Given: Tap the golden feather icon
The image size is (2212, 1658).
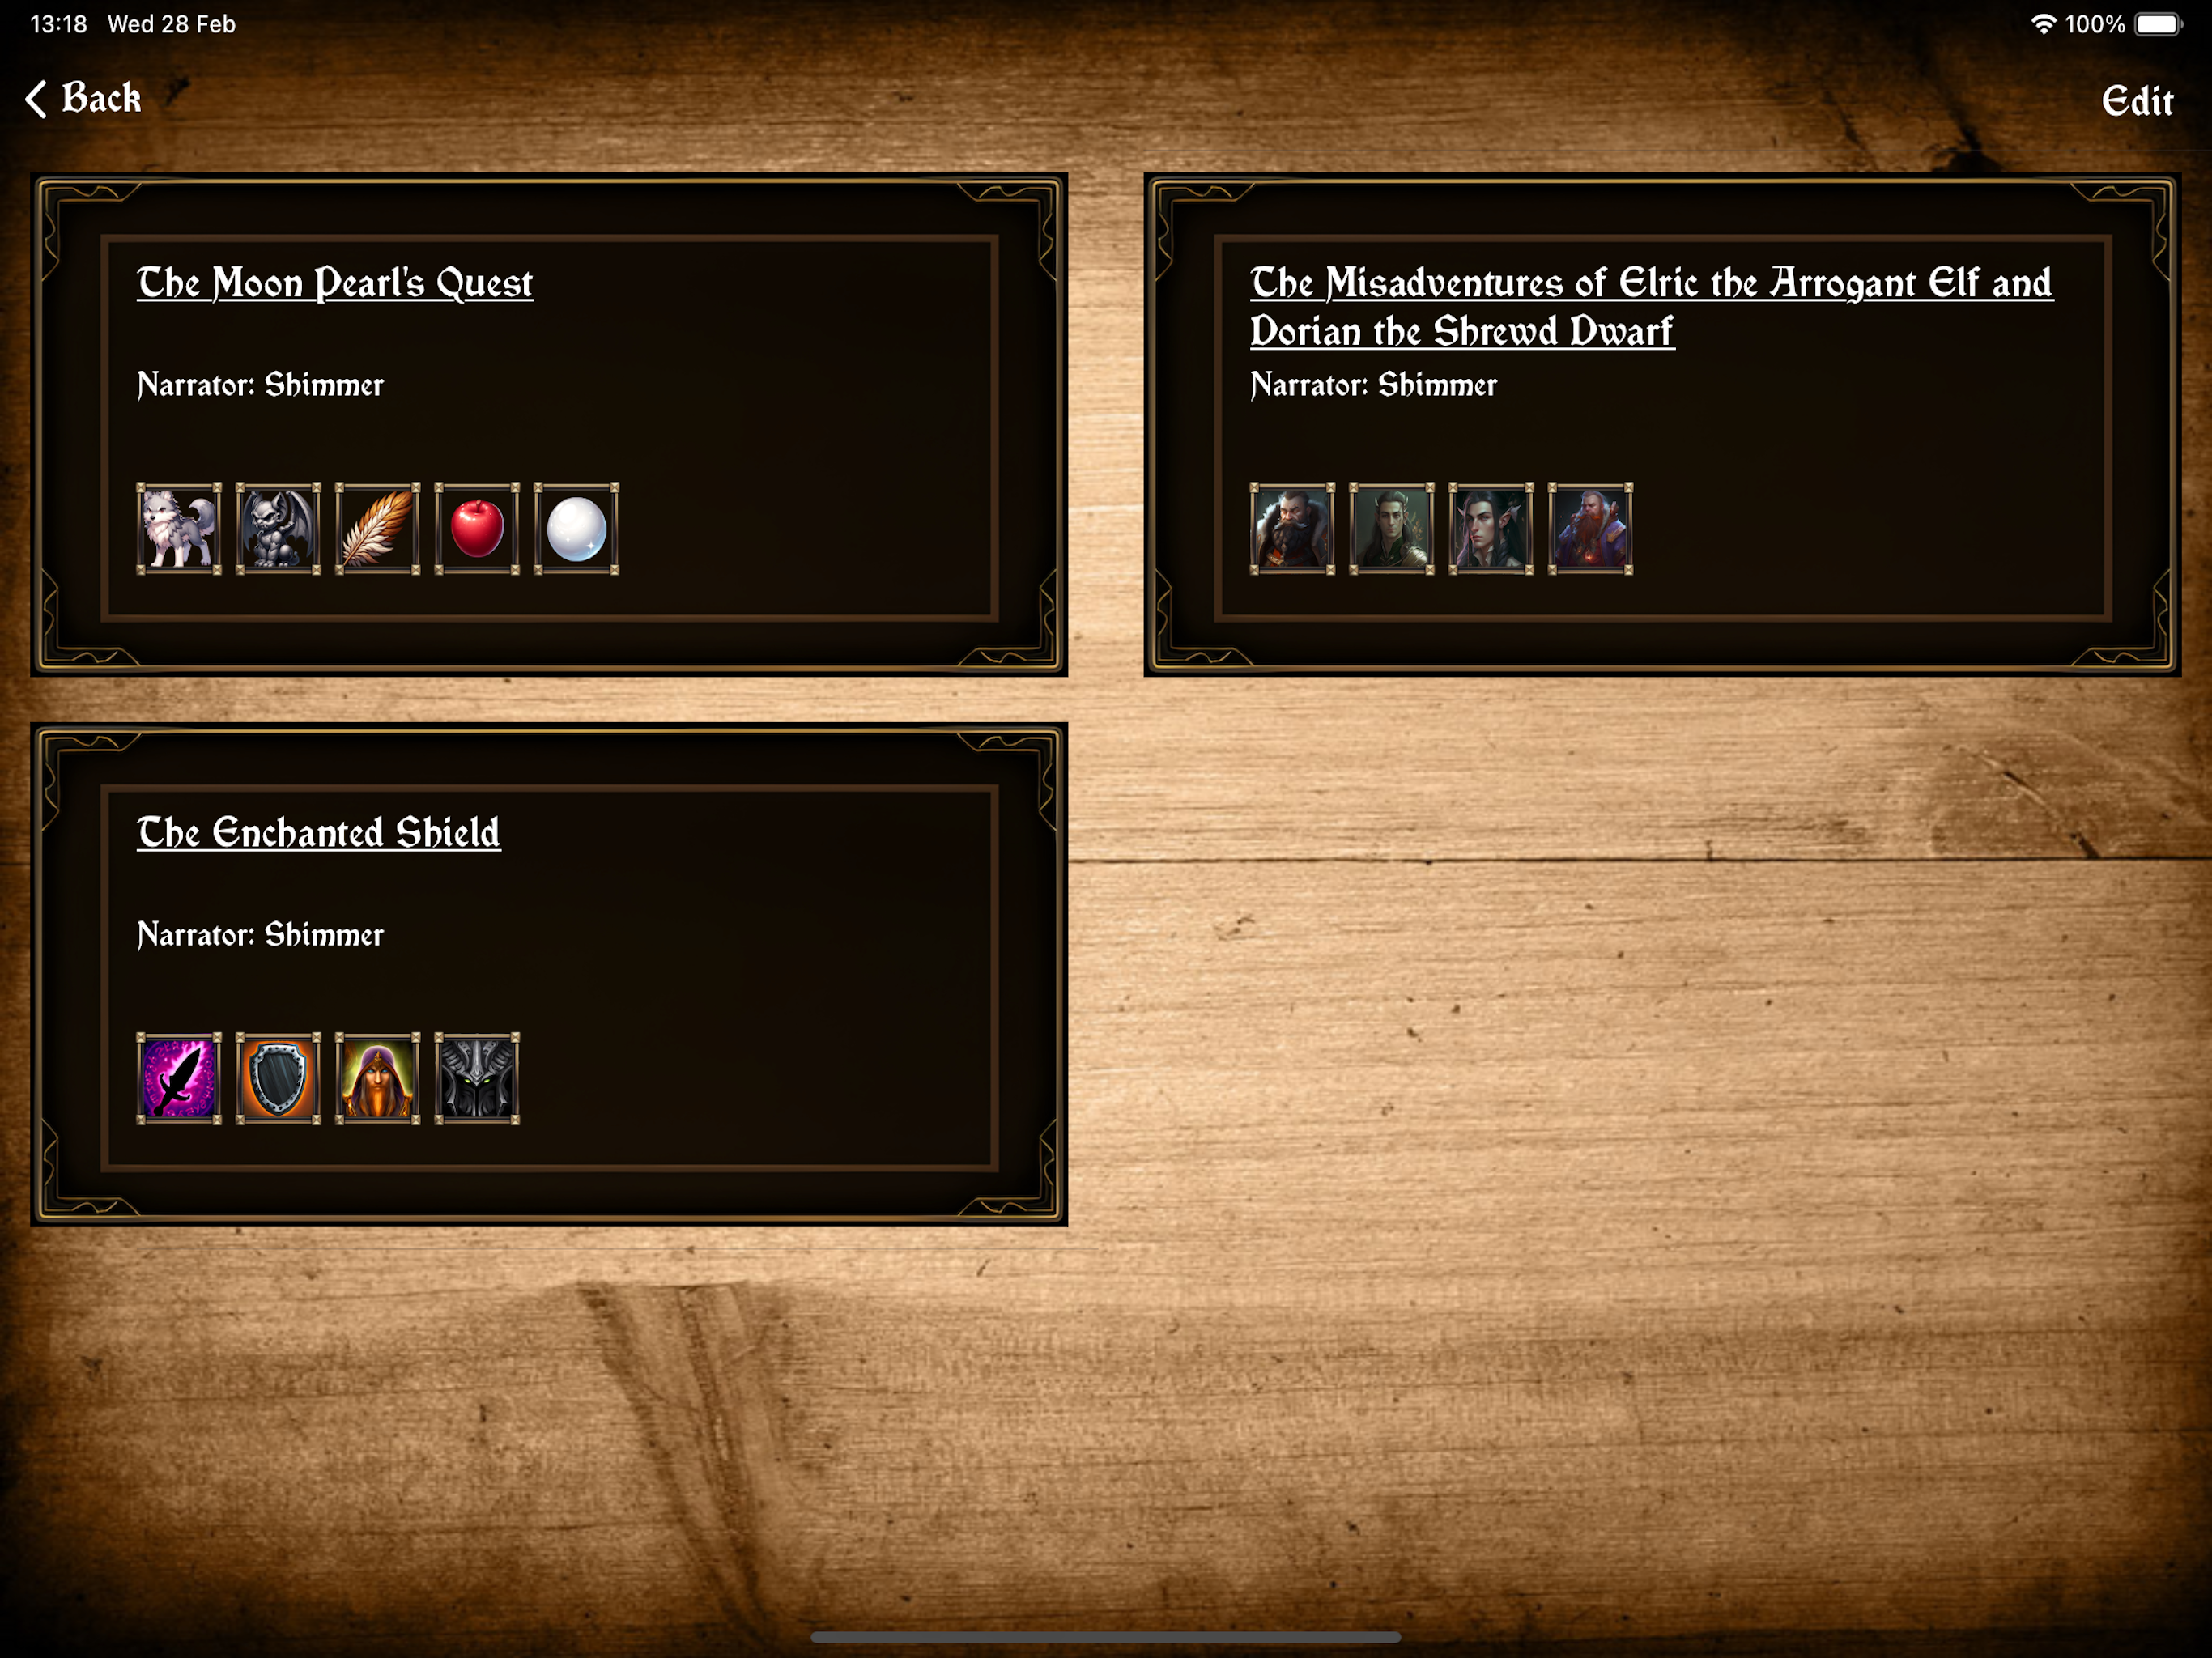Looking at the screenshot, I should point(378,528).
